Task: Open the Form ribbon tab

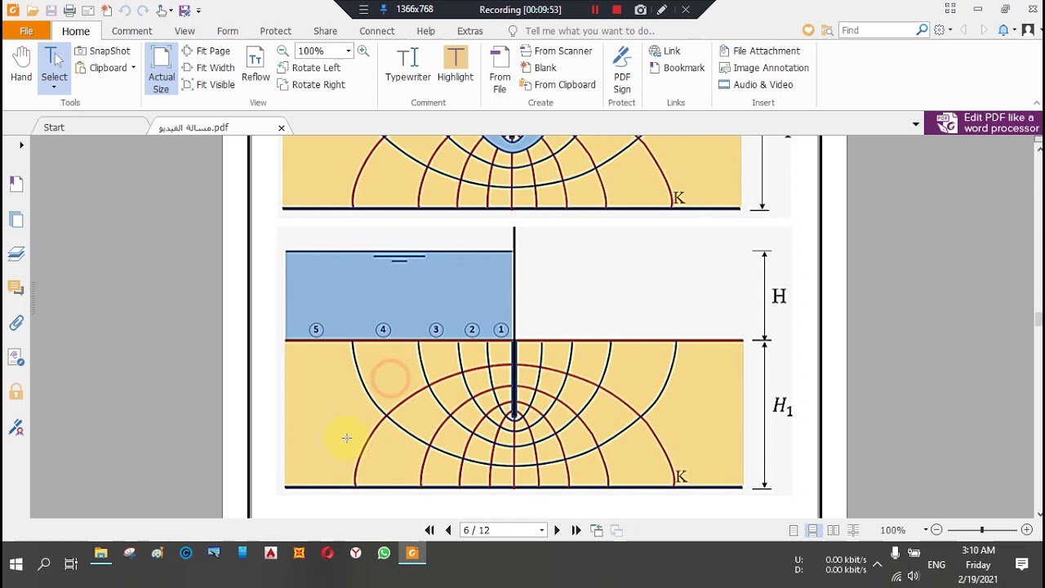Action: click(228, 31)
